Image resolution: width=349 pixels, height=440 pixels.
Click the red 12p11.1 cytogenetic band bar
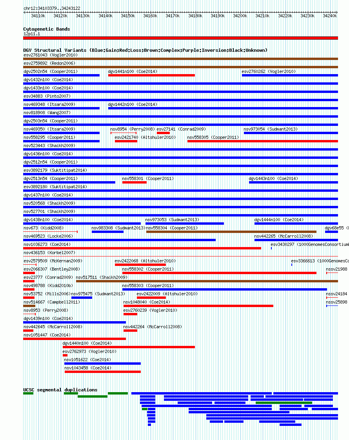click(180, 38)
